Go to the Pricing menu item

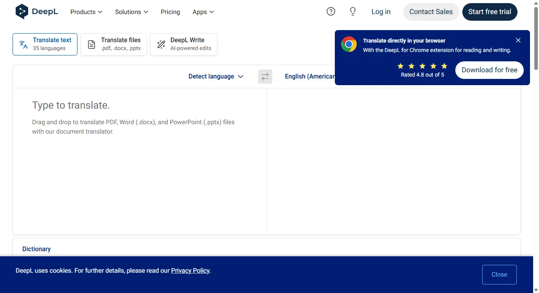tap(170, 12)
